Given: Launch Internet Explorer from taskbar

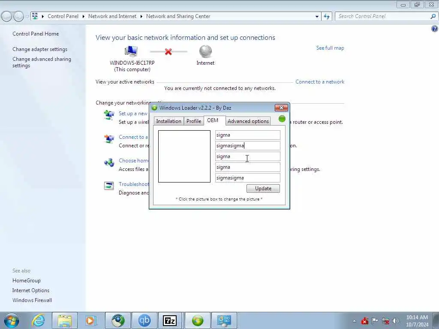Looking at the screenshot, I should pyautogui.click(x=38, y=320).
